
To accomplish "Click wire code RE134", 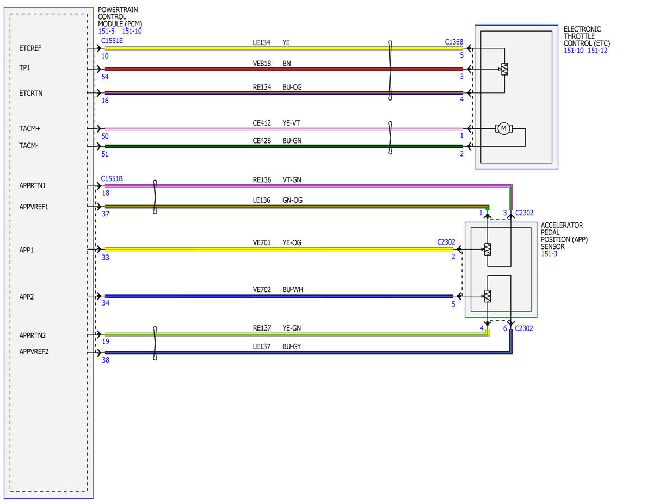I will click(262, 86).
